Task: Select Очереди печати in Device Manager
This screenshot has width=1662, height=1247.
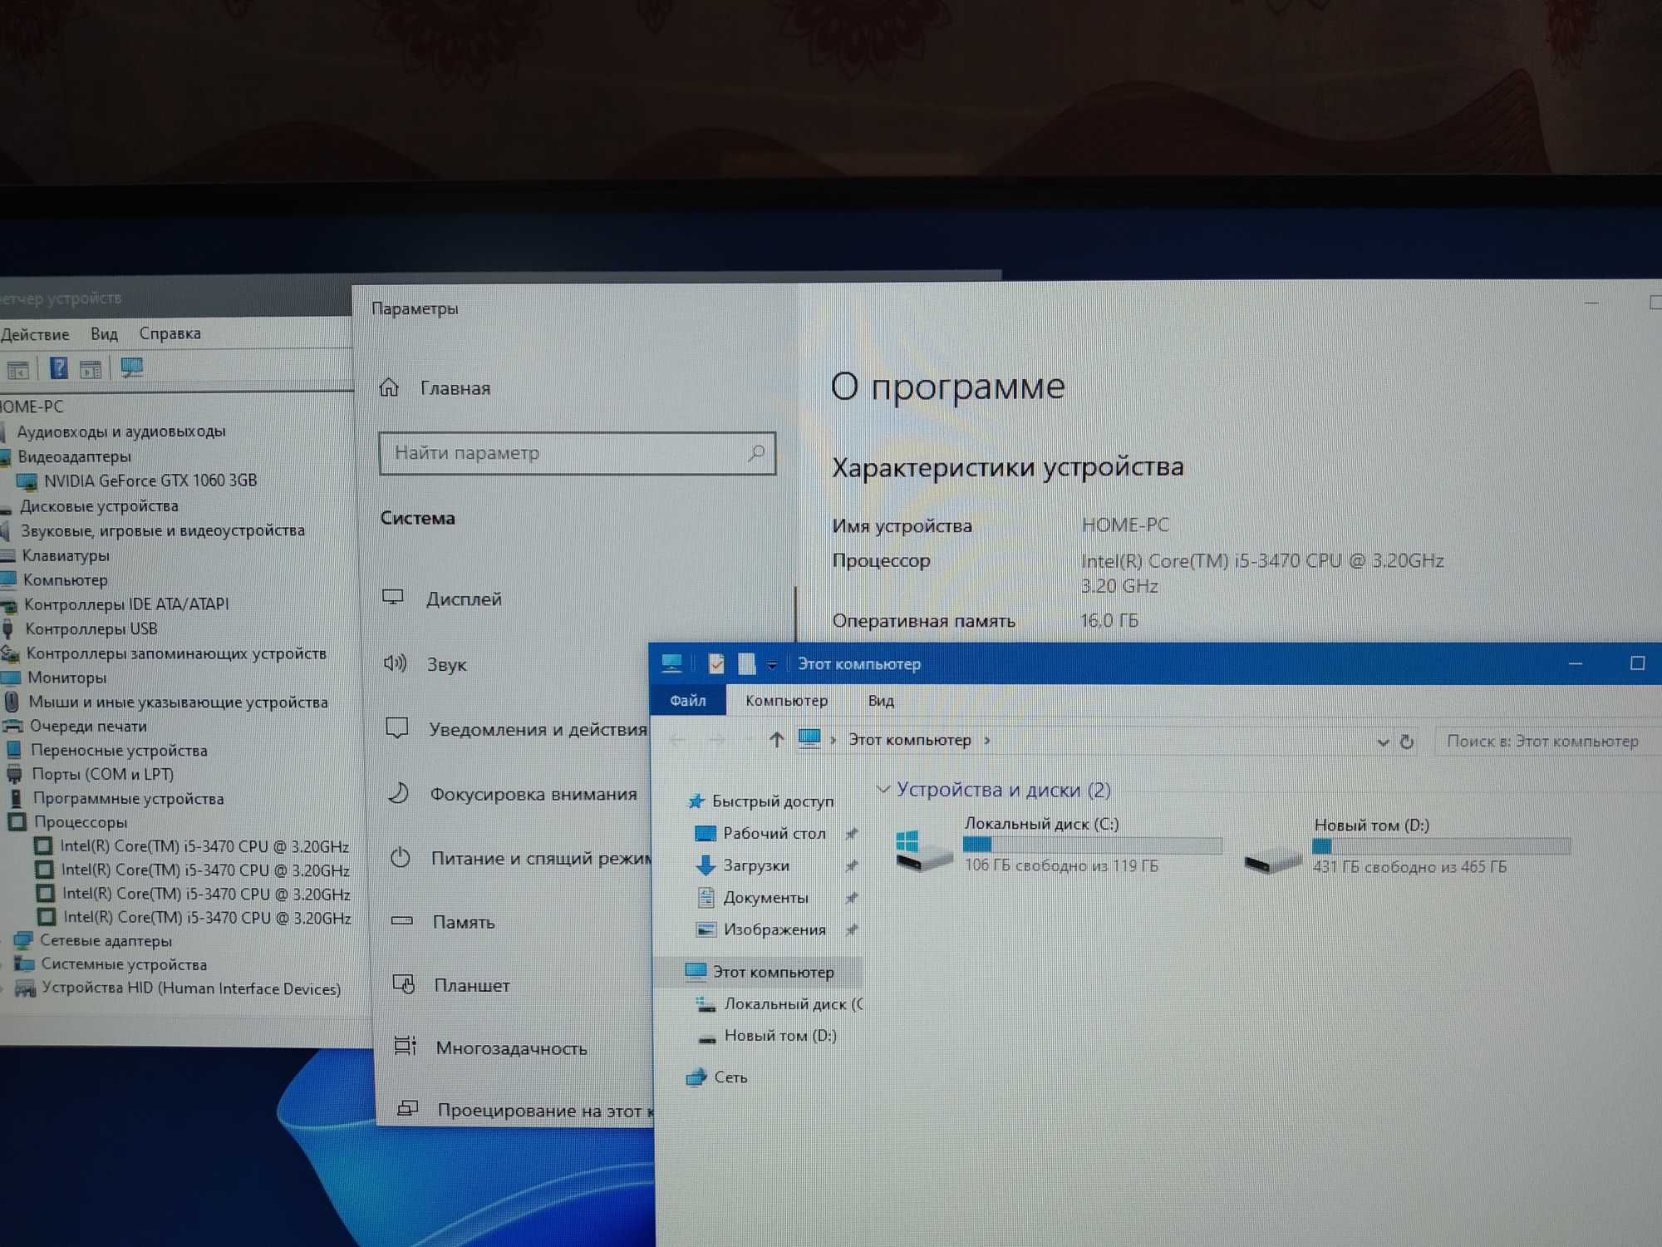Action: [88, 726]
